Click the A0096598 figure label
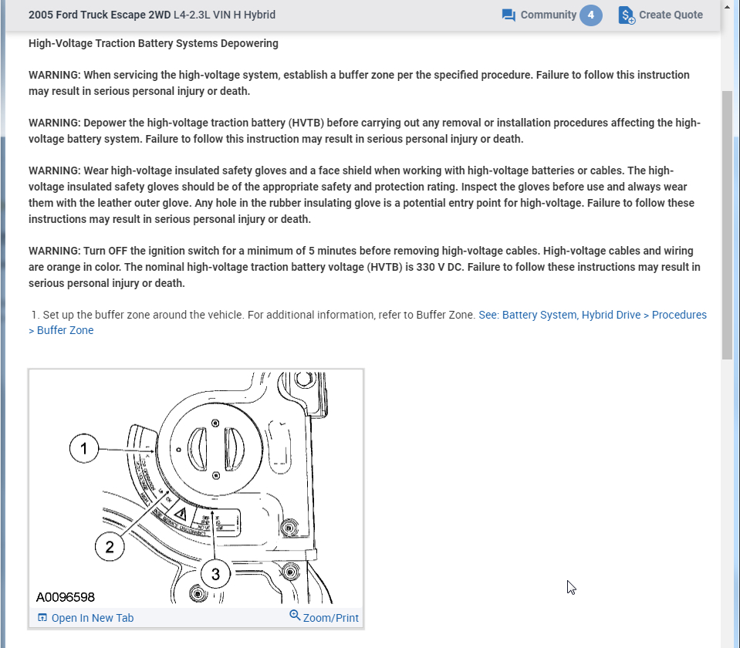This screenshot has width=740, height=648. [x=66, y=598]
